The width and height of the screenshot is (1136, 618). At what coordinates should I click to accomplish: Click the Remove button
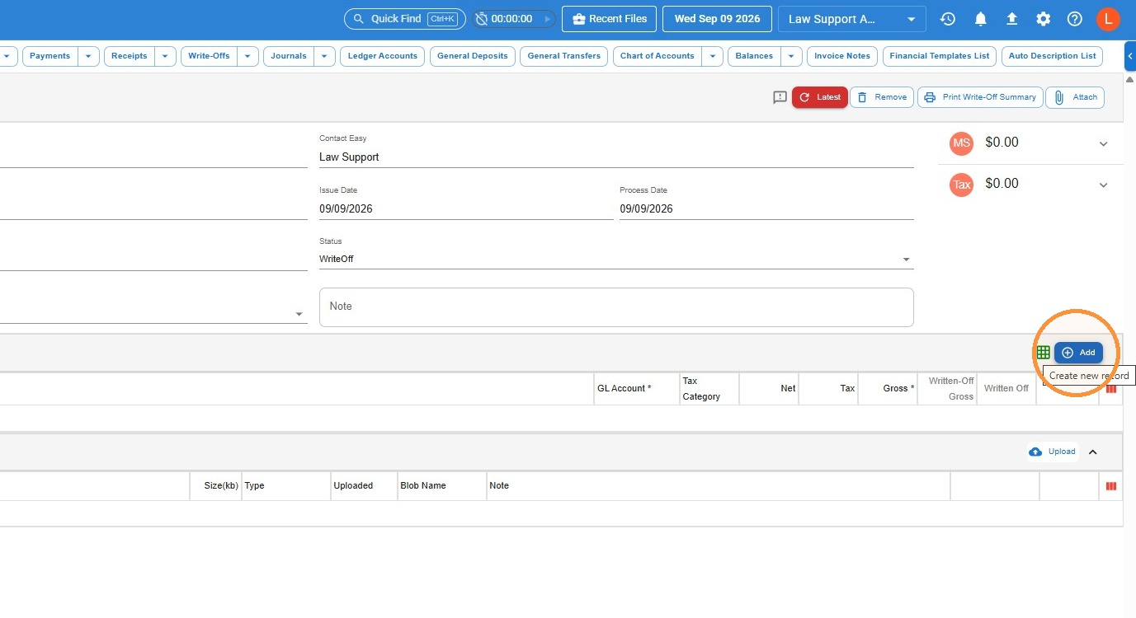click(882, 97)
